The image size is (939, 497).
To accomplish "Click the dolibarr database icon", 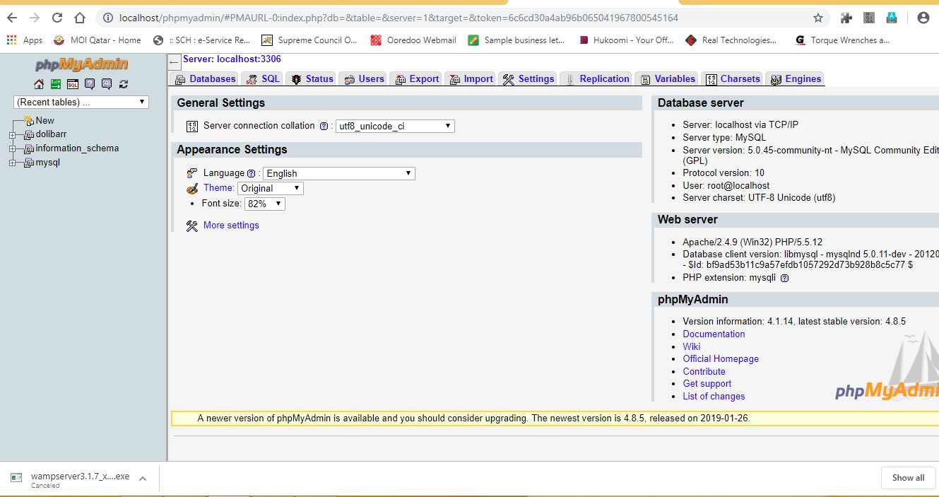I will (29, 134).
